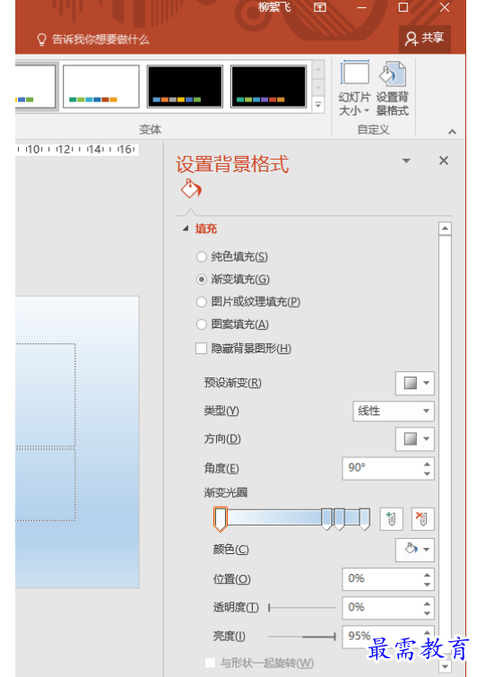Increase the Position (位置) value
Screen dimensions: 477x677
(x=427, y=575)
